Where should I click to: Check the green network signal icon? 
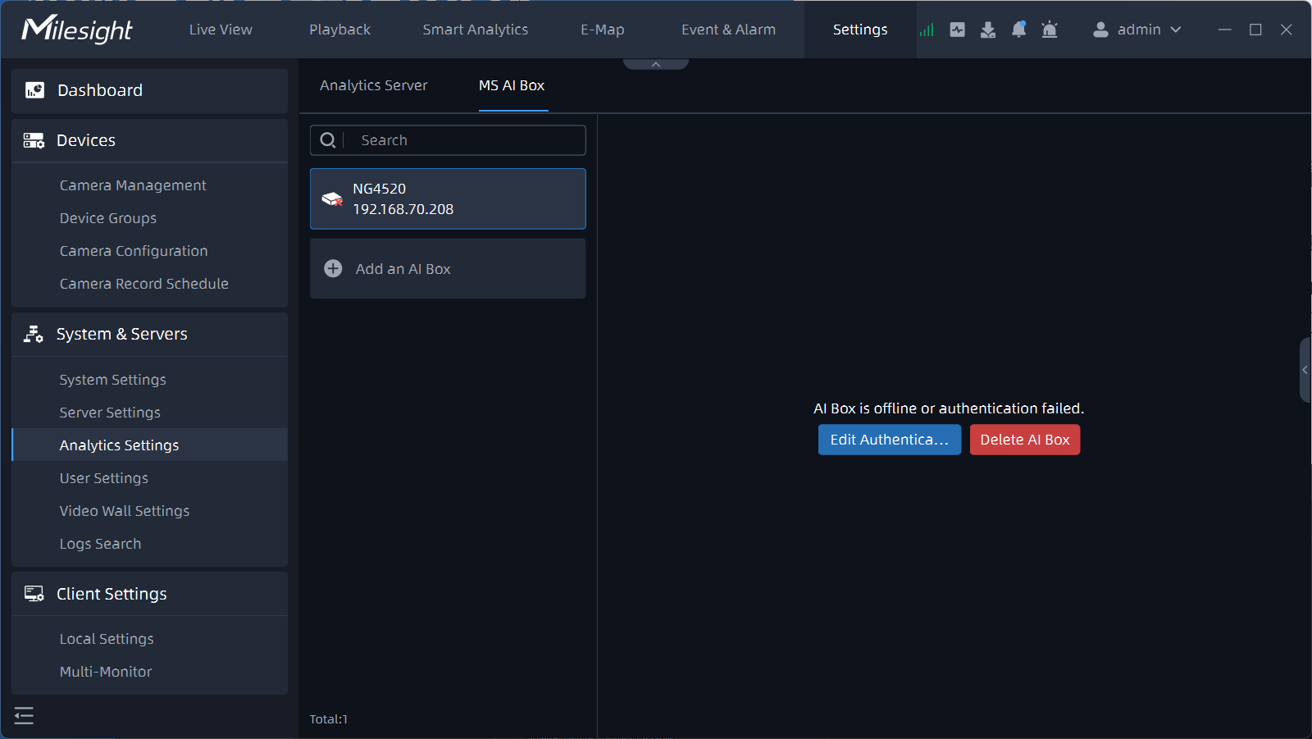[x=927, y=30]
